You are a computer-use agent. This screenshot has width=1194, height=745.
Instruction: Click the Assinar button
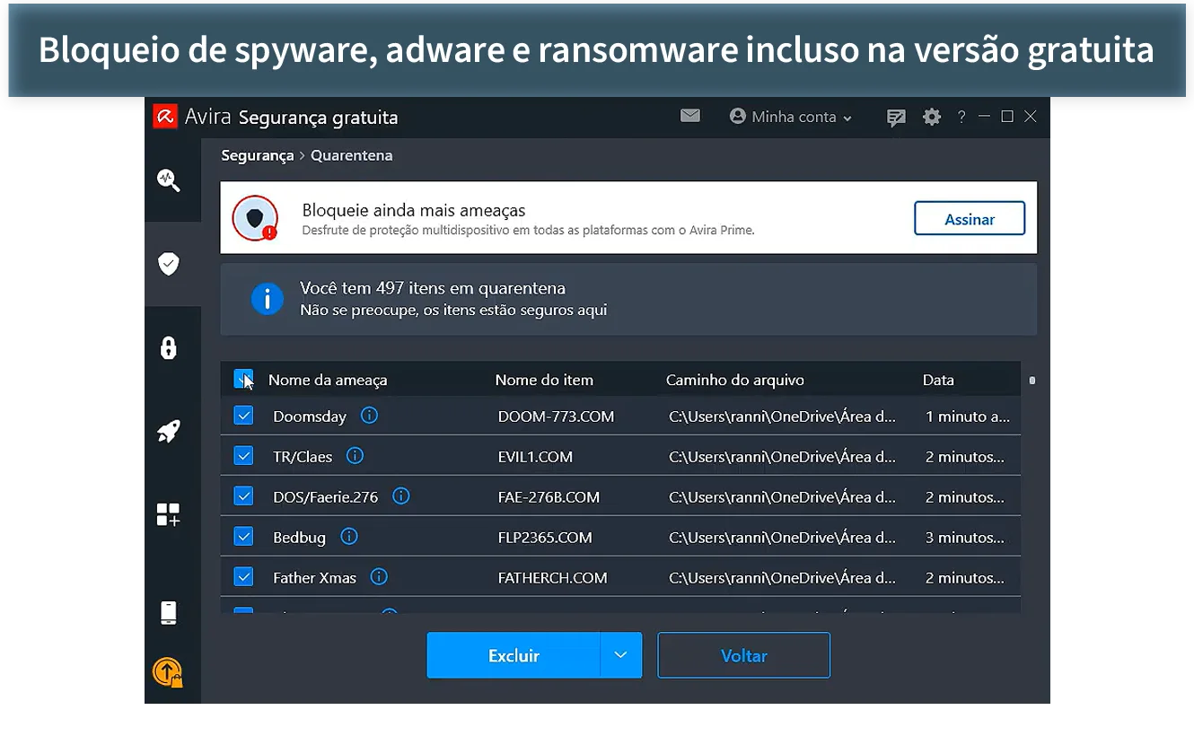[x=970, y=219]
